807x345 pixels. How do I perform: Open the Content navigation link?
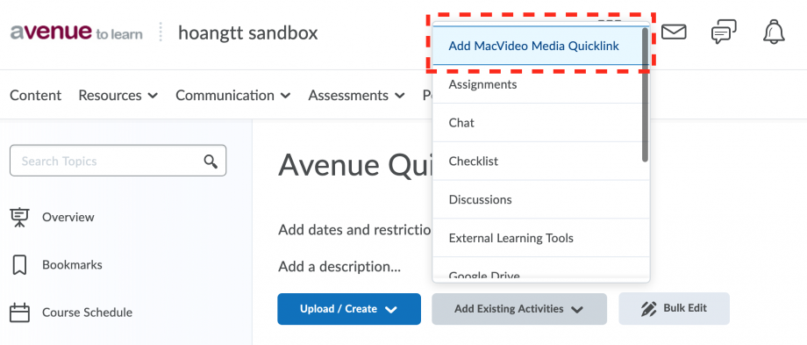[x=35, y=96]
